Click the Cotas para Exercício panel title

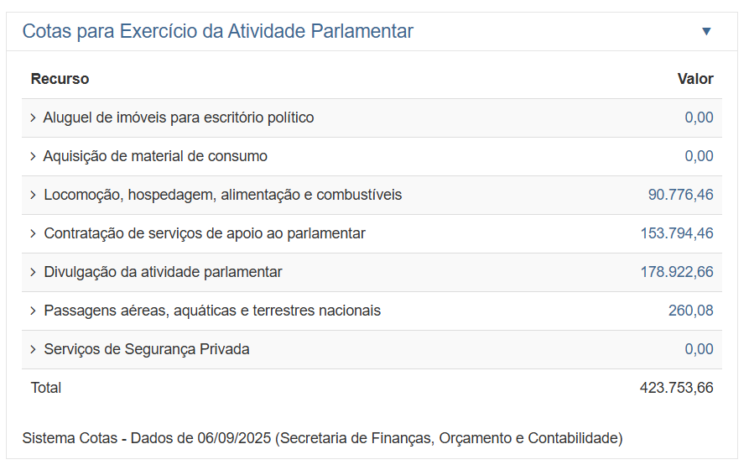pyautogui.click(x=217, y=32)
